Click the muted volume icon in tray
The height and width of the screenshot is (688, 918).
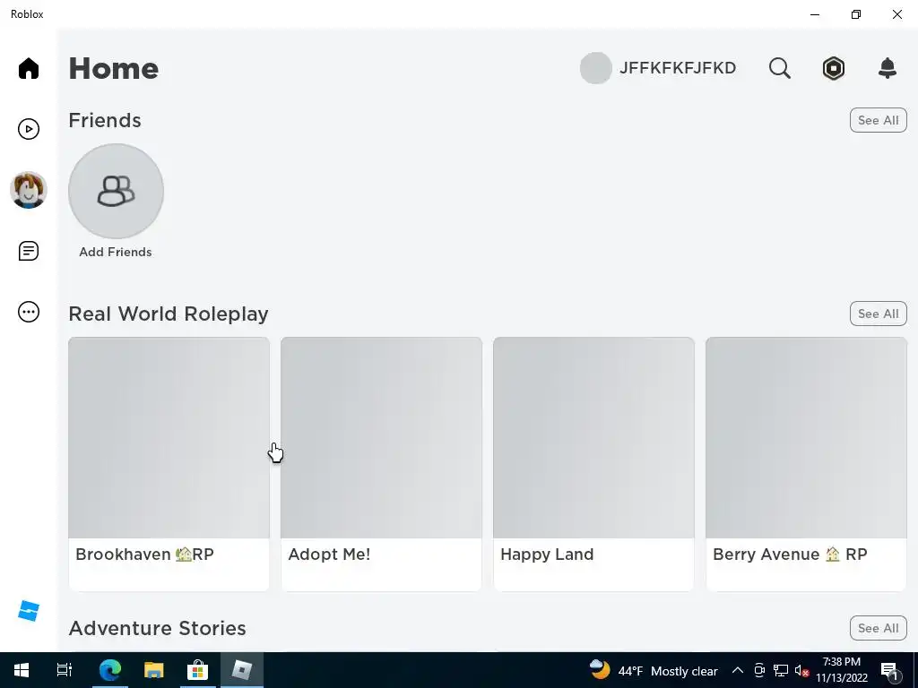(801, 670)
